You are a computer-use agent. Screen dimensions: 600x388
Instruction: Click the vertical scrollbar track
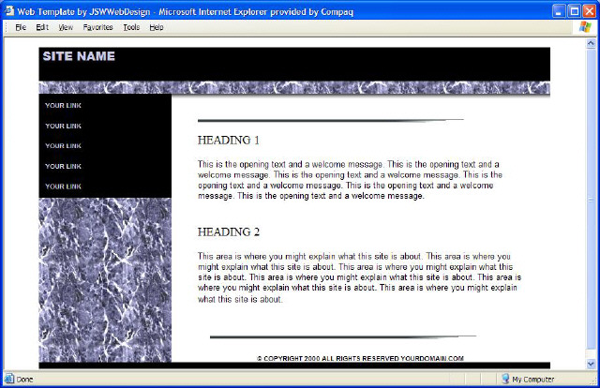tap(590, 281)
